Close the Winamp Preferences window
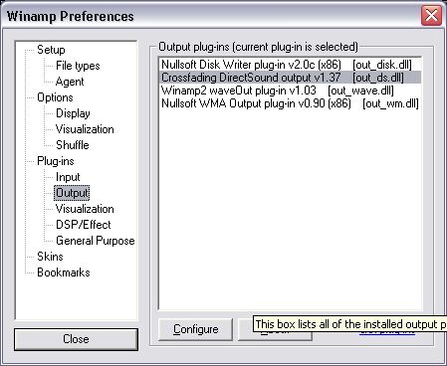Image resolution: width=447 pixels, height=366 pixels. point(431,15)
